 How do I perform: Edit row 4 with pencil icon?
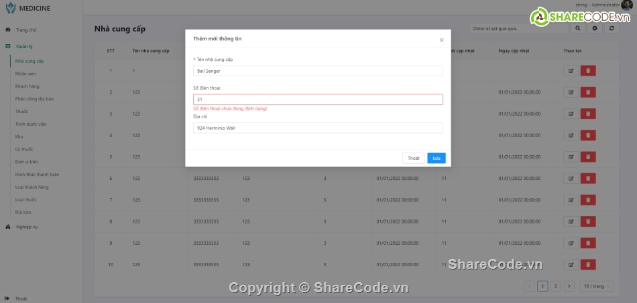(571, 135)
